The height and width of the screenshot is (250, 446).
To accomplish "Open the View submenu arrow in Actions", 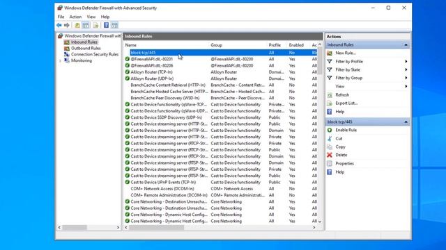I will 406,86.
